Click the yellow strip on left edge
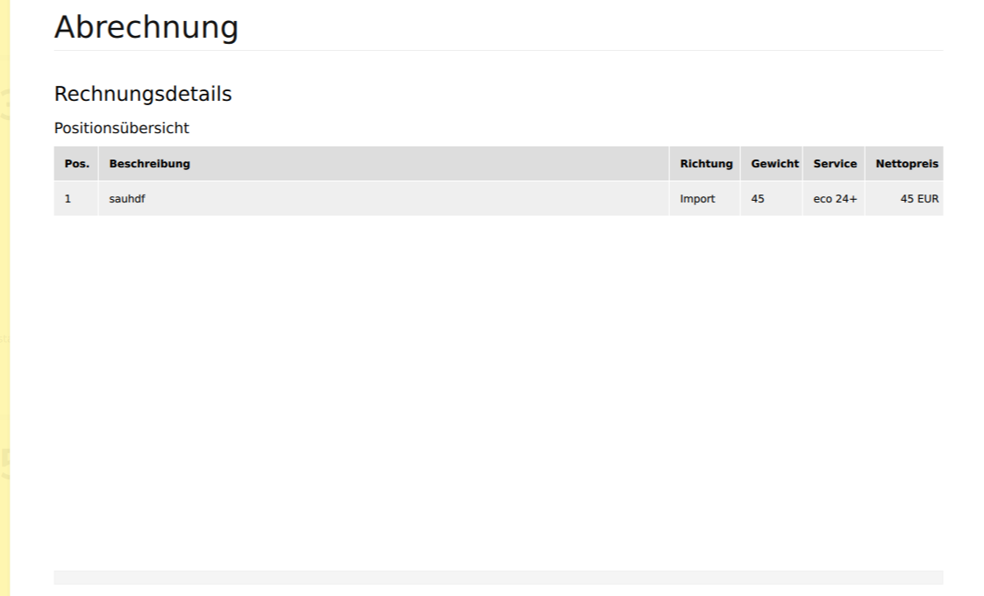984x596 pixels. 5,298
